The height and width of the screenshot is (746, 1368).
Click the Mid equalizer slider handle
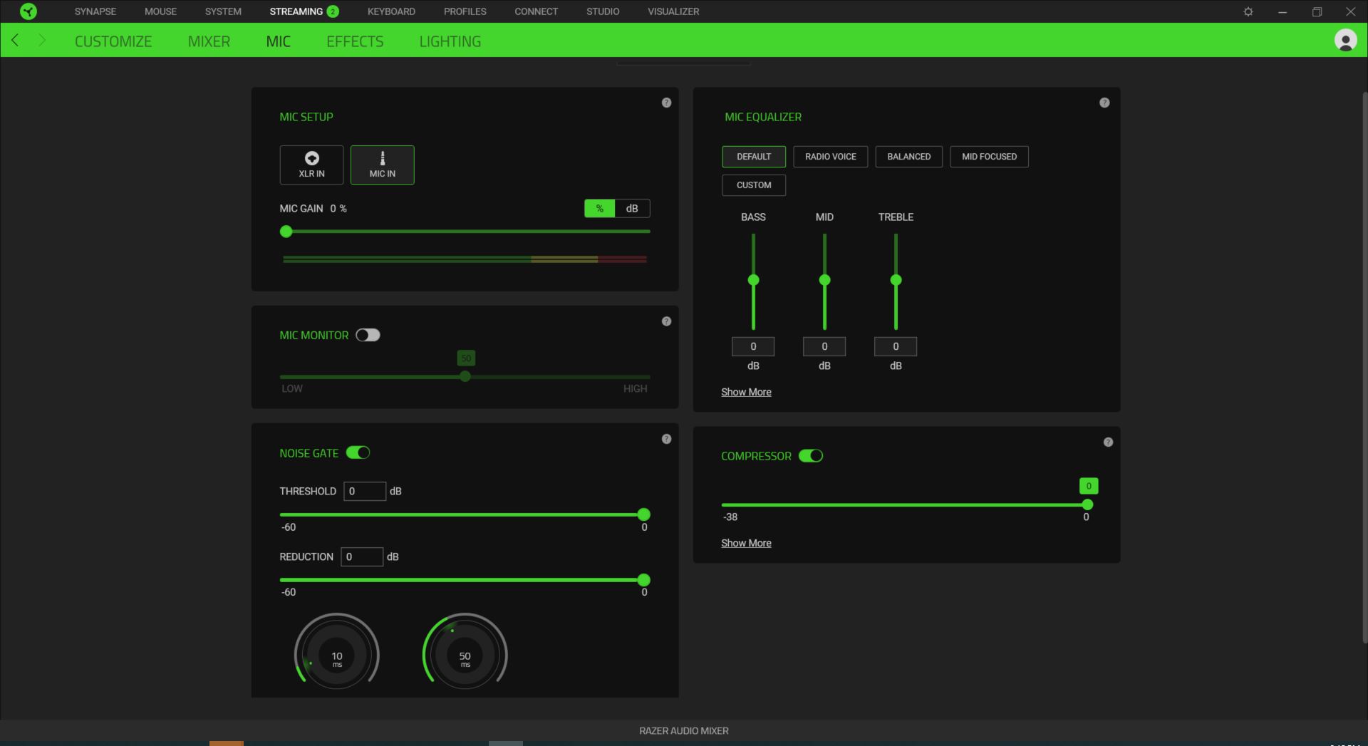(x=824, y=280)
